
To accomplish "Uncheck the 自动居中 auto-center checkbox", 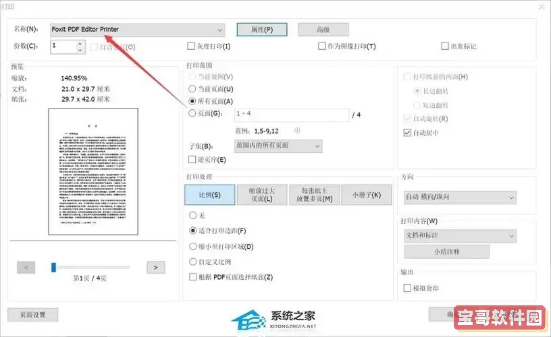I will (407, 133).
